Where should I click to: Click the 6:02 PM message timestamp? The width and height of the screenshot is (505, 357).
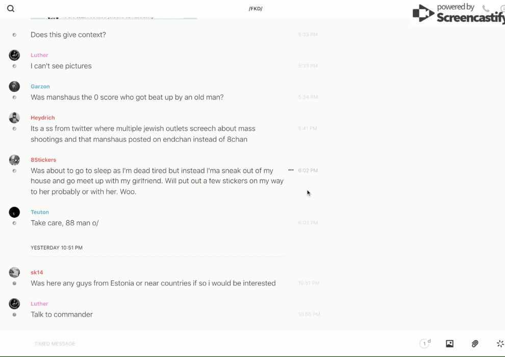click(308, 170)
